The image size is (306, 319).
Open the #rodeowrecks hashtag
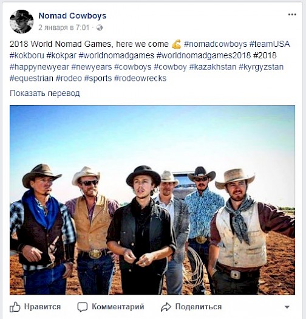click(140, 78)
